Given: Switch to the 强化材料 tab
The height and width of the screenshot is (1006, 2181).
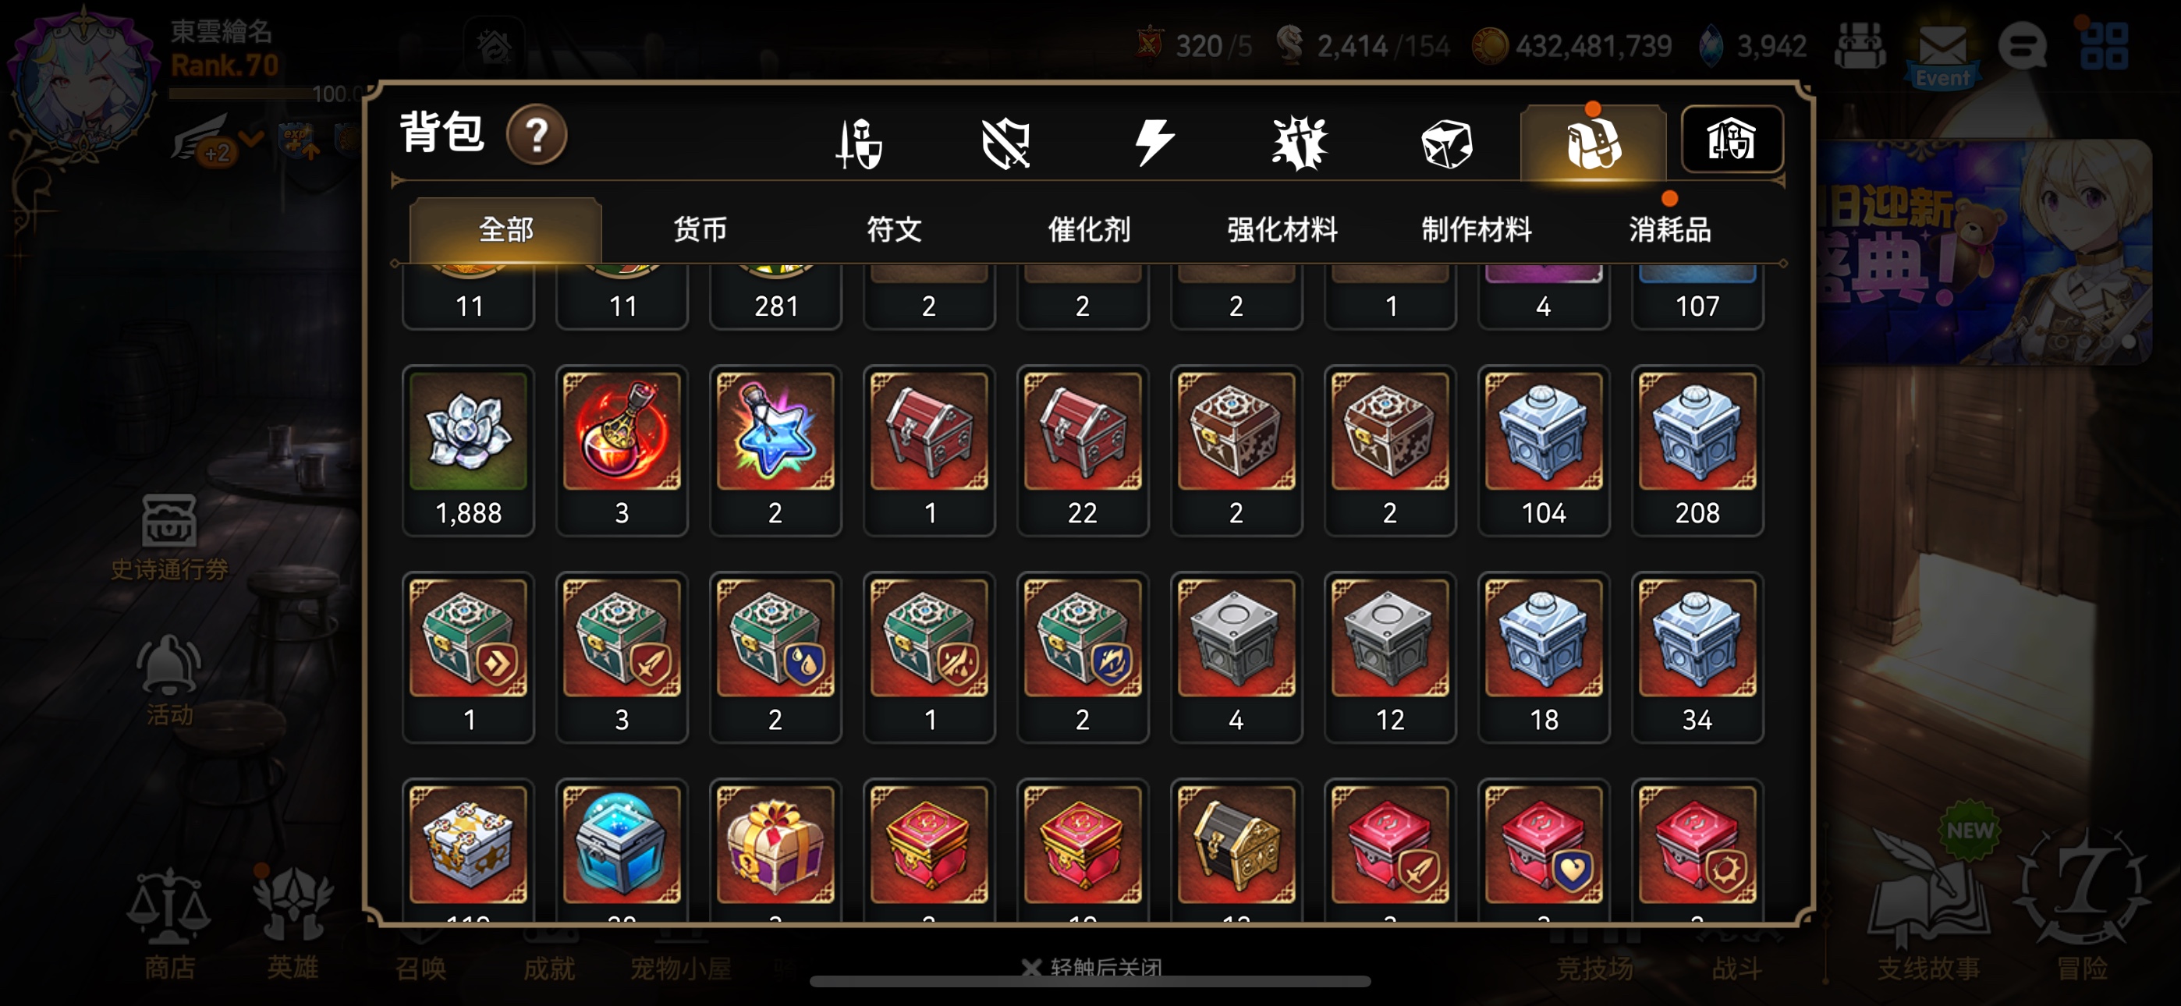Looking at the screenshot, I should point(1282,229).
